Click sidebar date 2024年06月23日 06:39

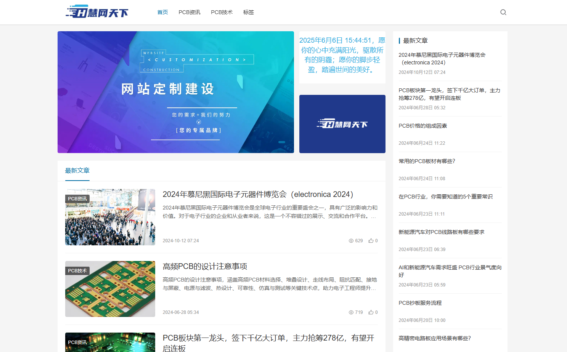[x=422, y=250]
